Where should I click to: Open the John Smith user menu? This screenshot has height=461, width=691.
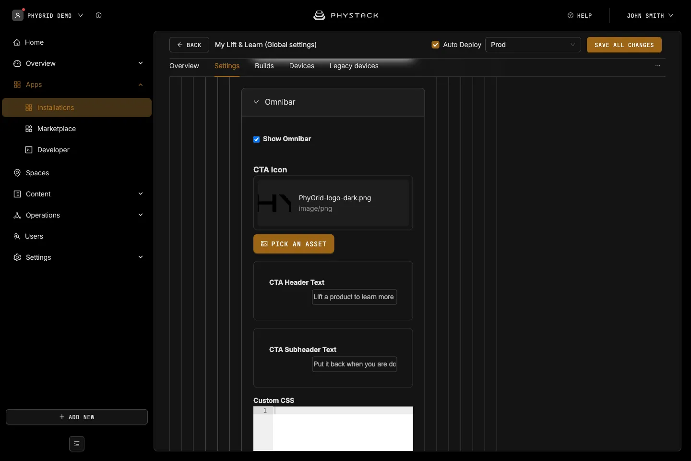650,15
